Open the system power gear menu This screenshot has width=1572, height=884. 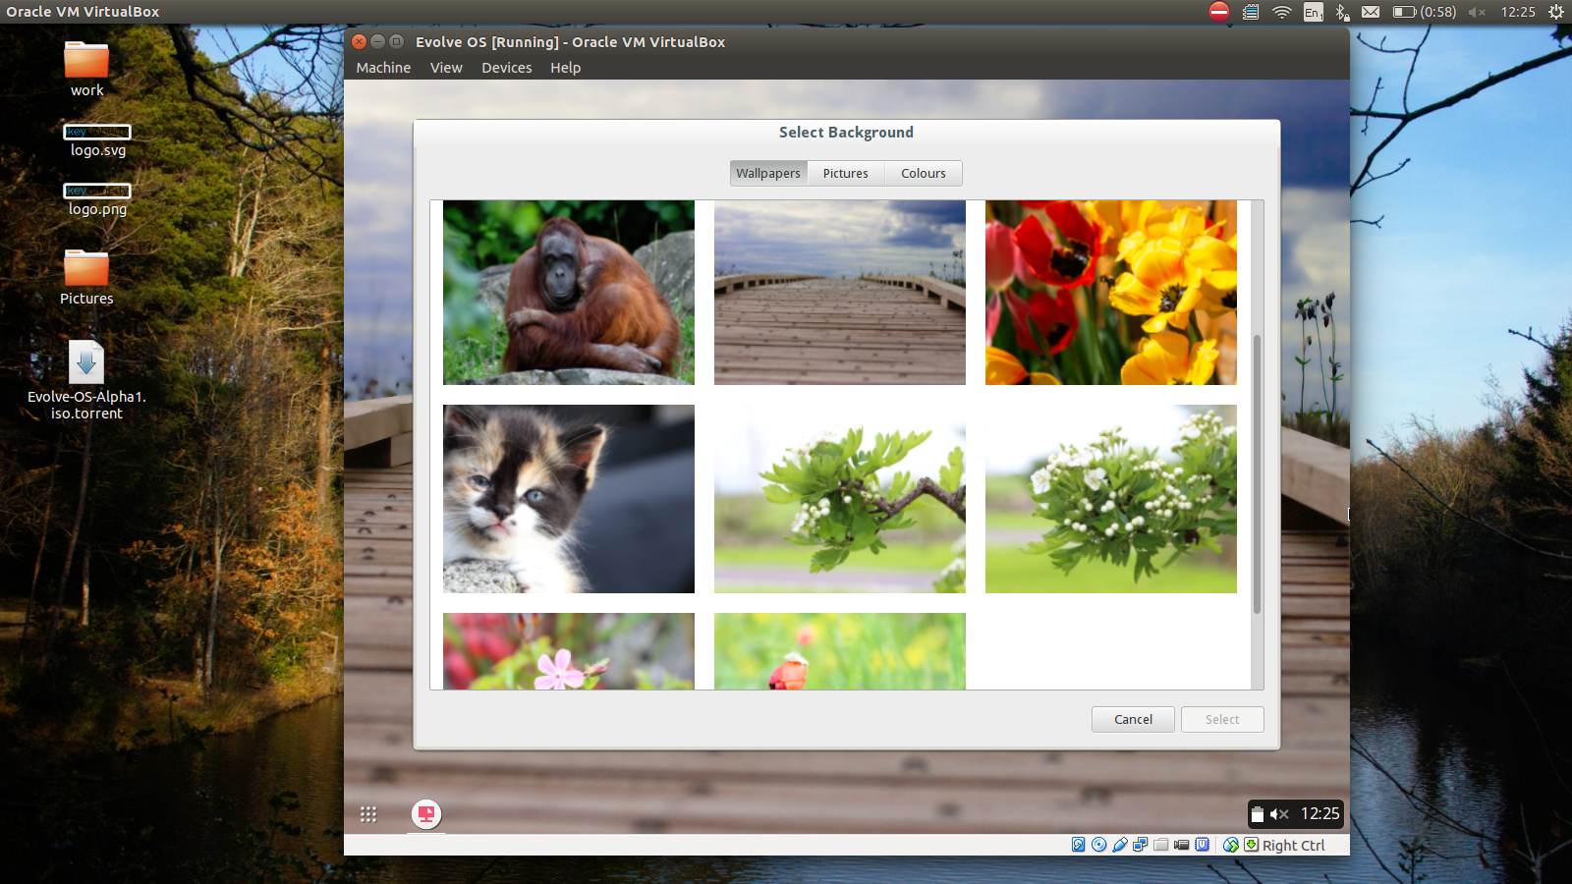(x=1556, y=12)
